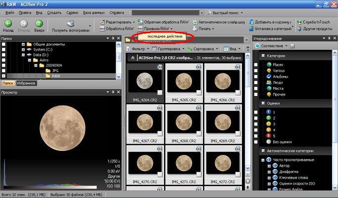
Task: Click the Получить фотографии camera icon
Action: (x=71, y=23)
